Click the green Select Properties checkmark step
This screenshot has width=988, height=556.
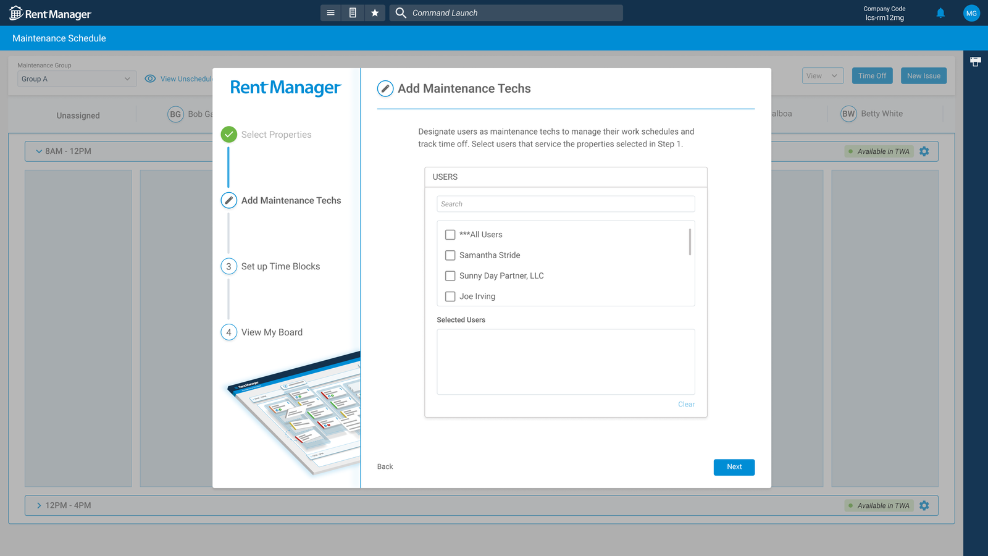[x=229, y=135]
